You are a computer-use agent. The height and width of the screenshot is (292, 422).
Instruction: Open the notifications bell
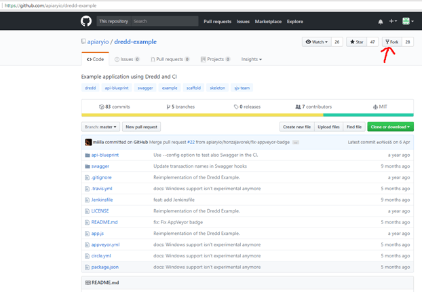[x=380, y=22]
